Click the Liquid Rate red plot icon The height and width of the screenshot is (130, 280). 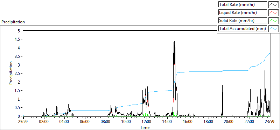pos(273,13)
